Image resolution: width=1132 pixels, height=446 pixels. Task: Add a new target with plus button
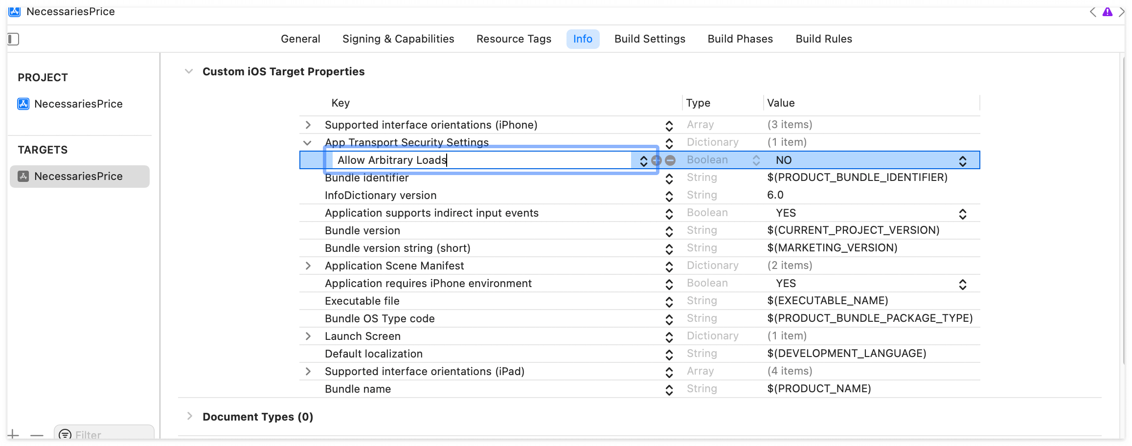(13, 434)
